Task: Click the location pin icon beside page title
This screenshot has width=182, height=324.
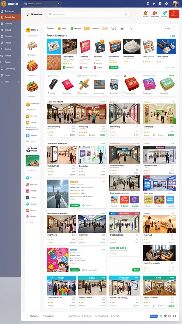Action: pos(28,14)
